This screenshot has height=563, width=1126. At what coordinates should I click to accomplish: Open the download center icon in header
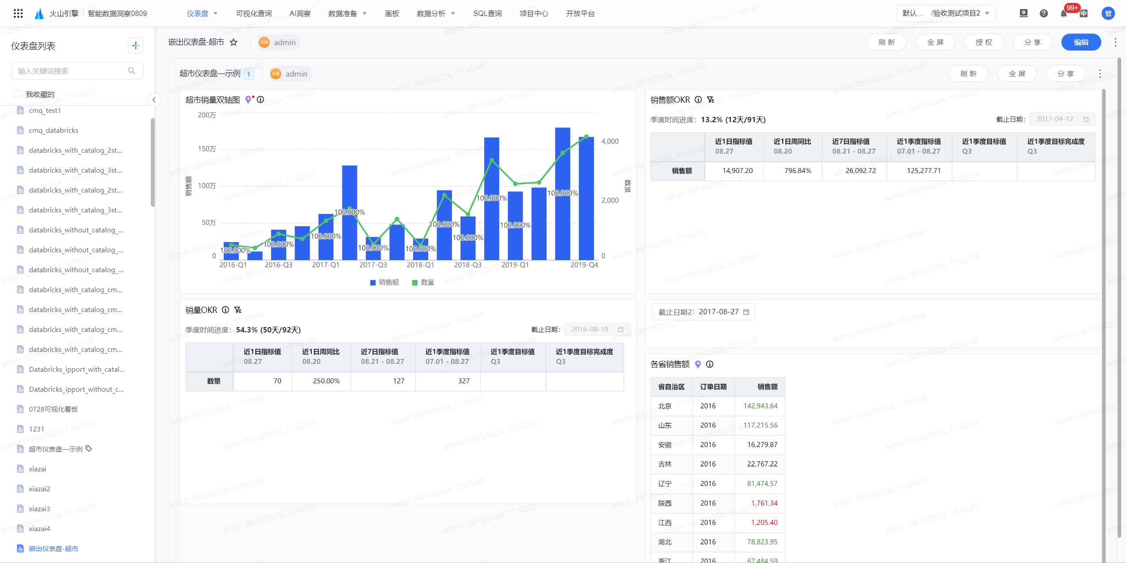tap(1023, 13)
